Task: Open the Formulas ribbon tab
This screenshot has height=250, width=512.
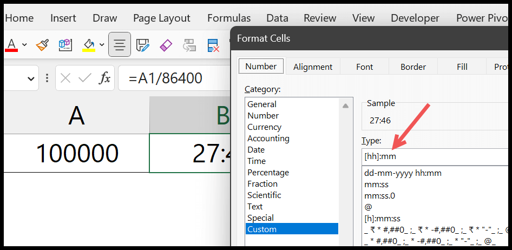Action: point(229,18)
